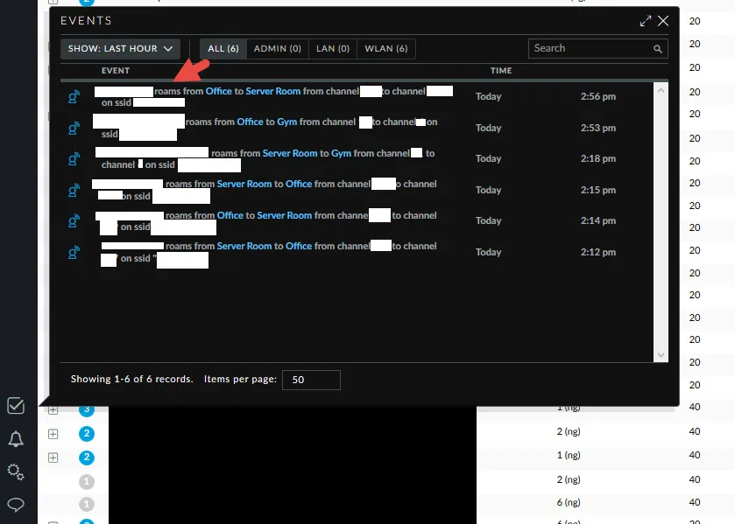Expand the first row with blue badge 2
735x524 pixels.
(53, 433)
